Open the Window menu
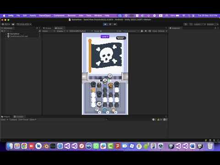 (x=98, y=16)
